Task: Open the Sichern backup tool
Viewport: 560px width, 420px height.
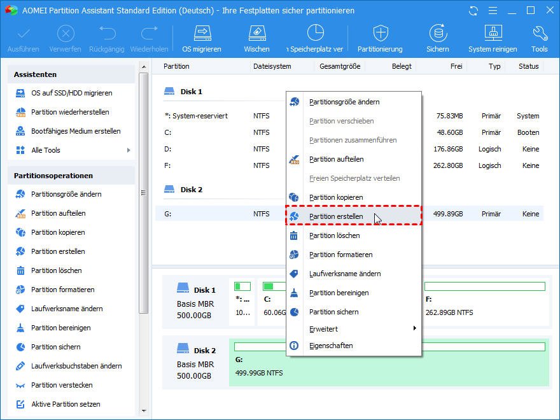Action: [437, 38]
